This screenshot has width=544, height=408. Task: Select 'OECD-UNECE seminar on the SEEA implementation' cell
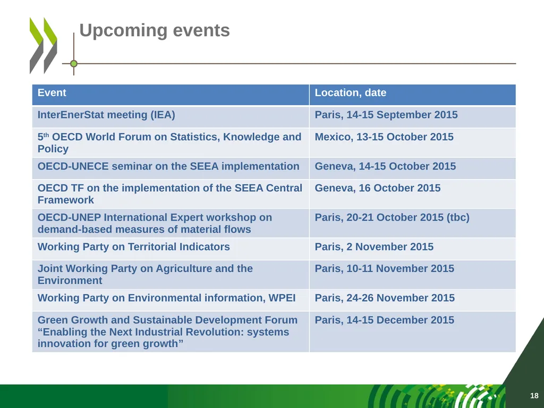(171, 168)
